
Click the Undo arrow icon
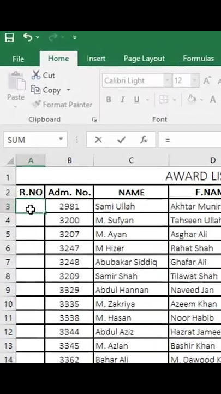point(28,37)
